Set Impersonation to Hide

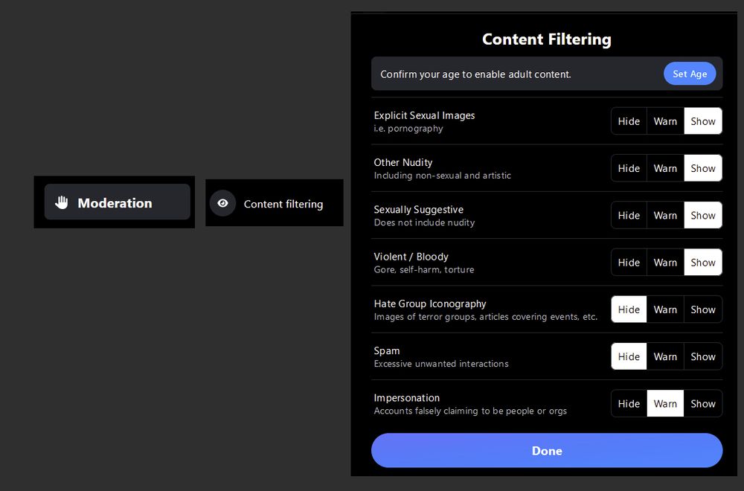pyautogui.click(x=629, y=403)
